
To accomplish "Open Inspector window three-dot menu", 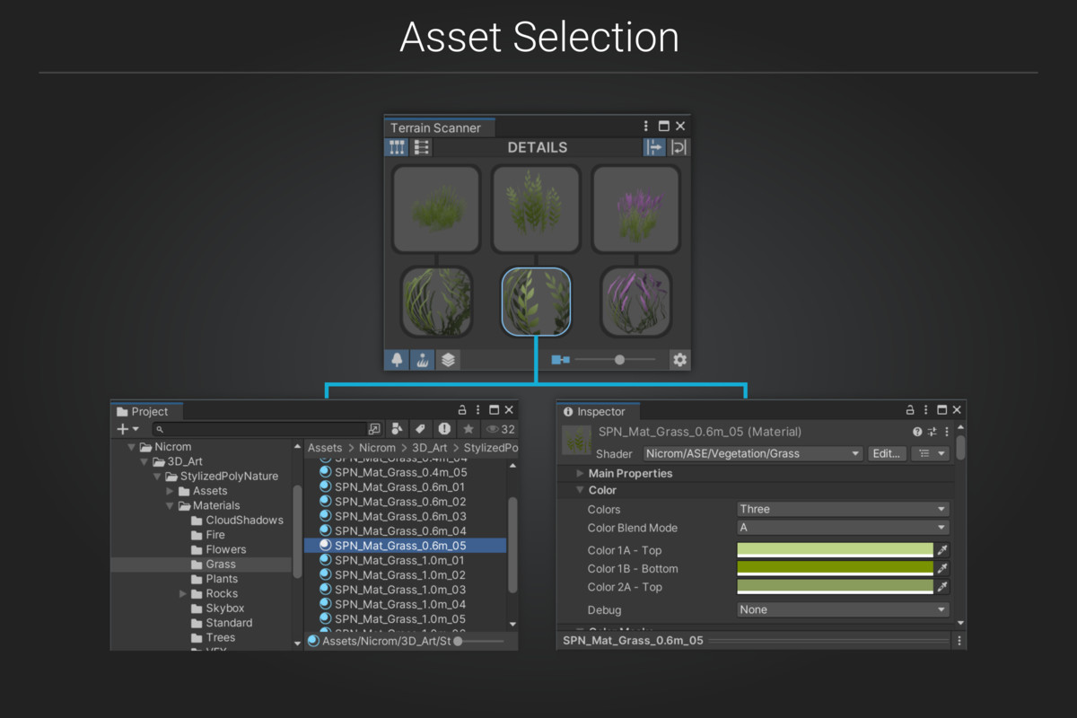I will click(926, 410).
